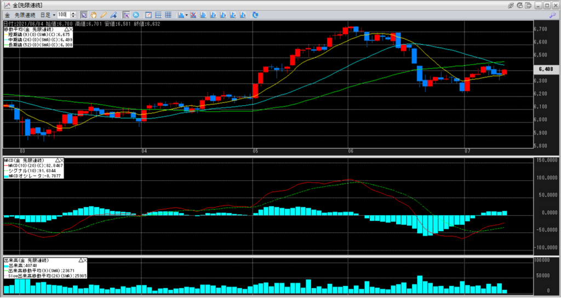Click the blue circular up-arrow icon
Screen dimensions: 561x298
coord(136,15)
